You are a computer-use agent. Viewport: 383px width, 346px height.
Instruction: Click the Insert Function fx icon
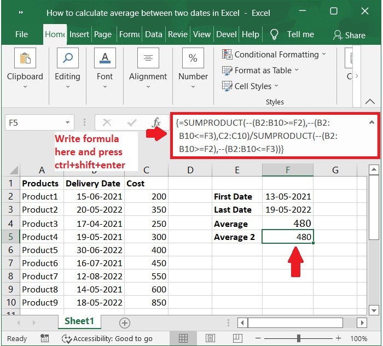[156, 122]
